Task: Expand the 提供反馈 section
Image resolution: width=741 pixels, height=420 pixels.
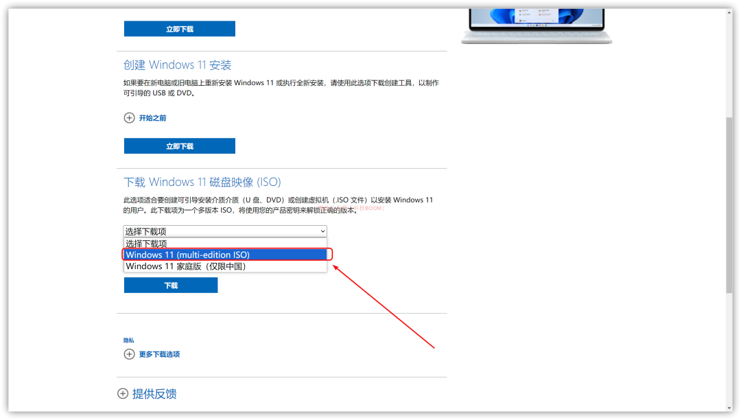Action: tap(154, 393)
